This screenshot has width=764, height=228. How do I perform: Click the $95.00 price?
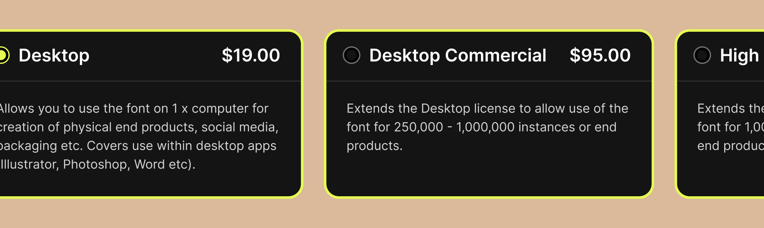click(600, 56)
